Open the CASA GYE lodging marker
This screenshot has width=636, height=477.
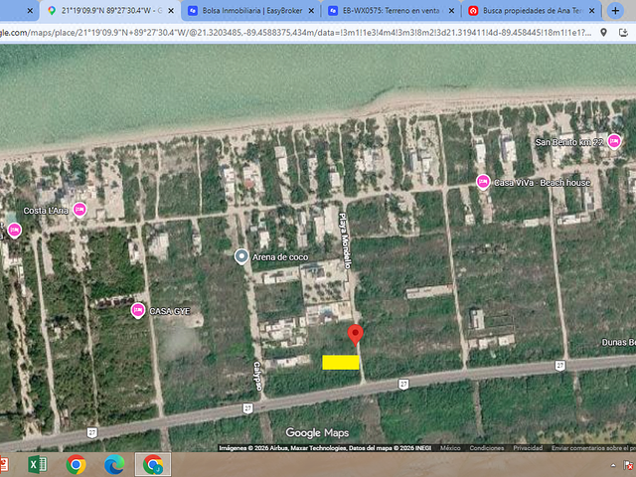138,311
